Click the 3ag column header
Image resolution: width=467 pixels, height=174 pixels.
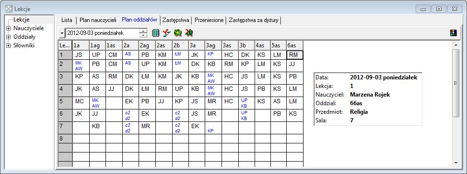pos(213,46)
